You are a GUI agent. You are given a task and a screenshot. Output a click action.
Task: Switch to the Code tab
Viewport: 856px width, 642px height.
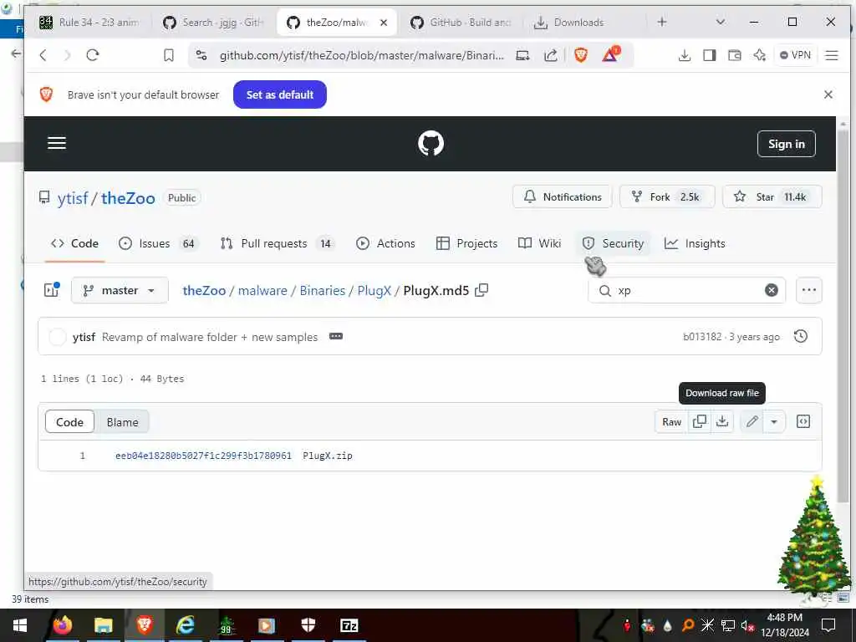[74, 243]
